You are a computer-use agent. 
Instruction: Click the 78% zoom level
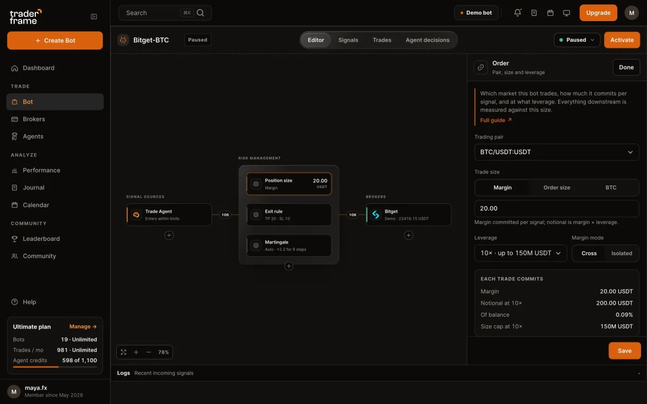[x=163, y=352]
